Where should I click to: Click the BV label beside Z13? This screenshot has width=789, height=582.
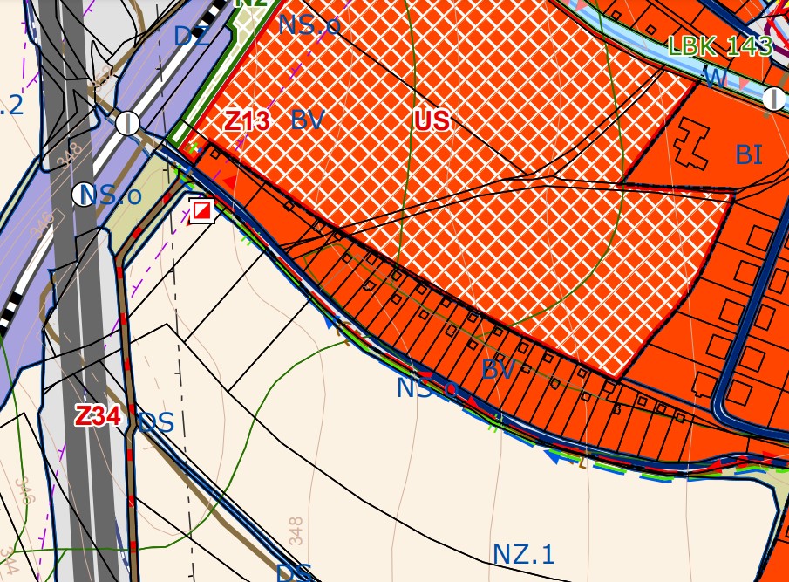307,121
